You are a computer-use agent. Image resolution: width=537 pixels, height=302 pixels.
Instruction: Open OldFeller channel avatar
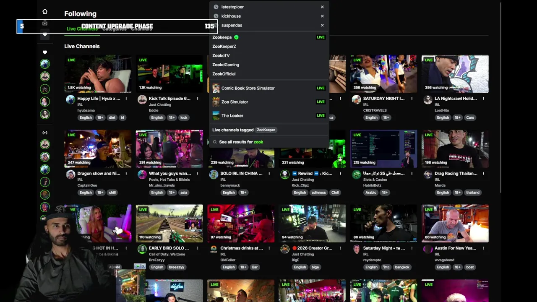(x=214, y=249)
